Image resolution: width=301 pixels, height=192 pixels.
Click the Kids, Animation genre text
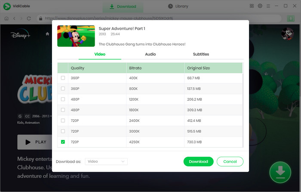pyautogui.click(x=28, y=123)
